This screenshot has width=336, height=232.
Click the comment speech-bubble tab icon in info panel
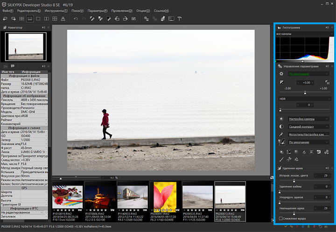point(13,66)
